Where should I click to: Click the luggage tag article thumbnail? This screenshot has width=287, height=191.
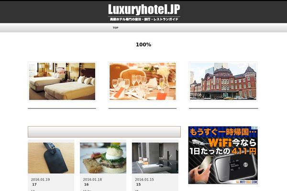point(51,158)
